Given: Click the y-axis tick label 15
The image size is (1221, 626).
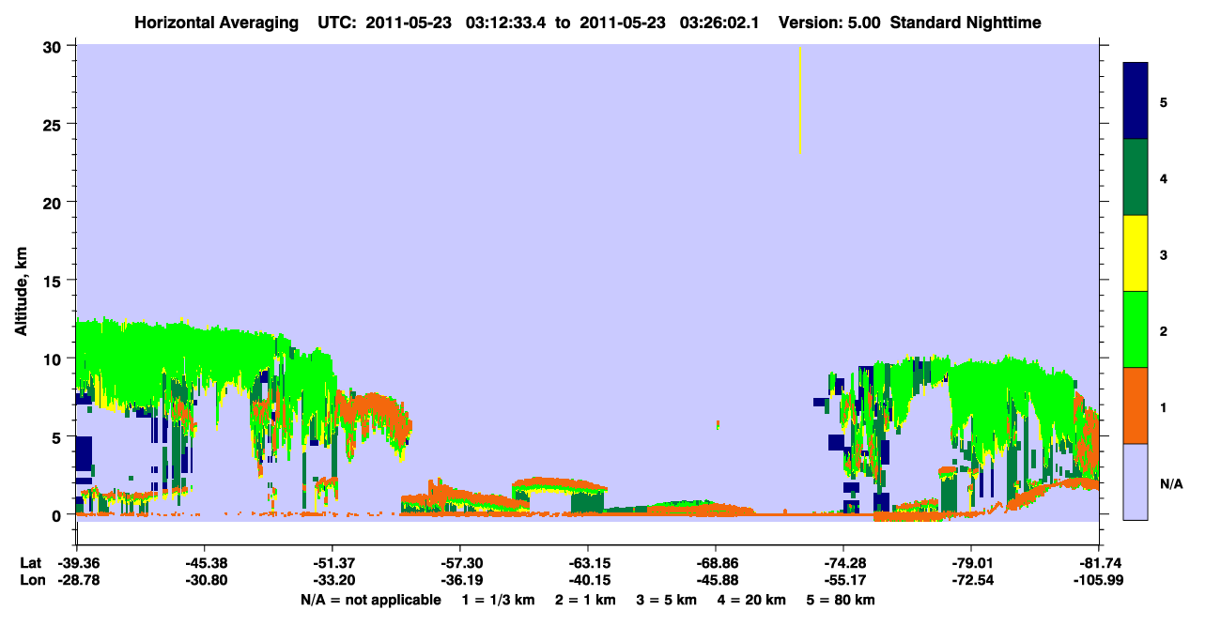Looking at the screenshot, I should tap(54, 281).
